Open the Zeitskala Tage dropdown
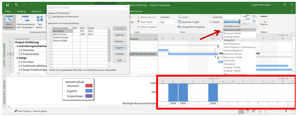 tap(168, 22)
